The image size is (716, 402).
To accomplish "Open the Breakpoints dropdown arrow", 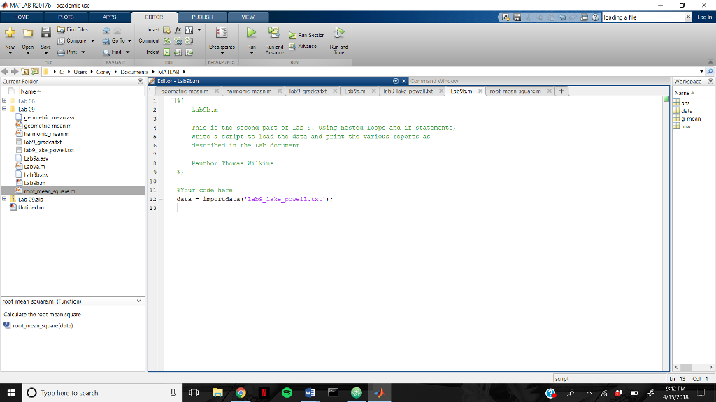I will (222, 53).
